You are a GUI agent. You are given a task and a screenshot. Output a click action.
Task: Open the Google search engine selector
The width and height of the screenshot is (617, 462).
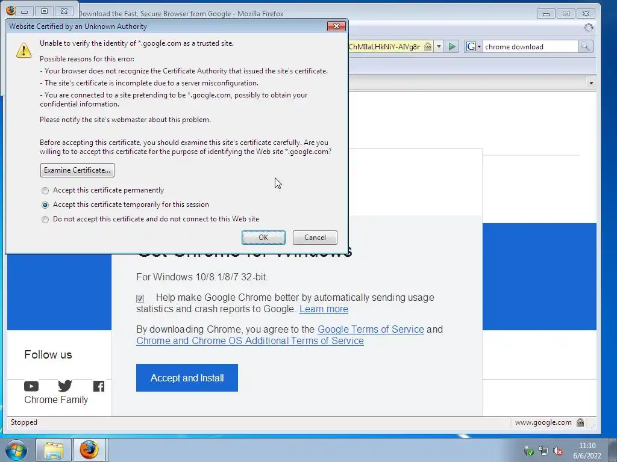click(x=474, y=47)
